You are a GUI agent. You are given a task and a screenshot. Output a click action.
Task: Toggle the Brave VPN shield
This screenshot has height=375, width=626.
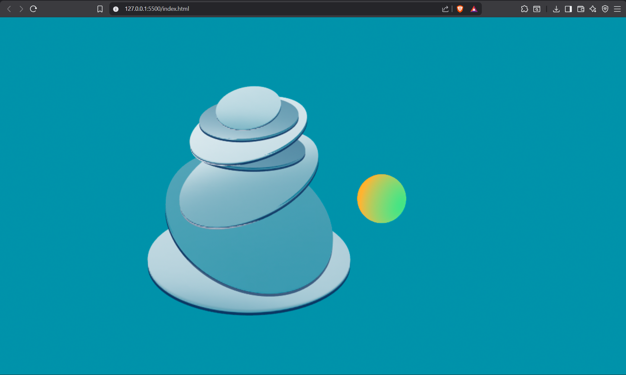coord(605,9)
